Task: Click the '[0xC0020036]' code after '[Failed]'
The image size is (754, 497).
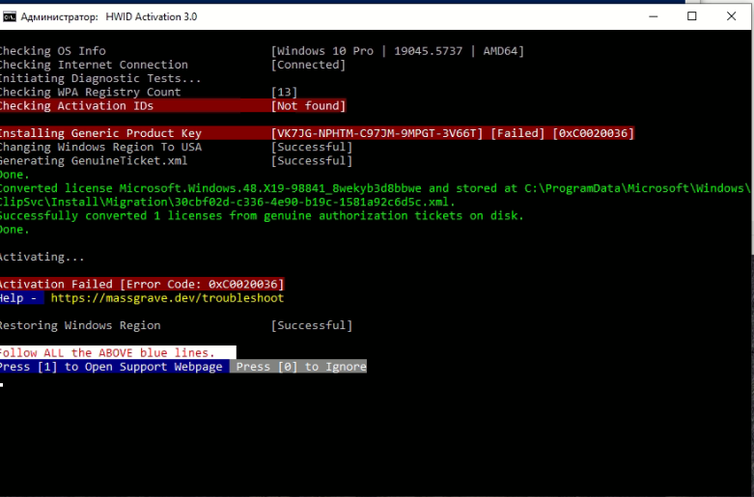Action: coord(594,133)
